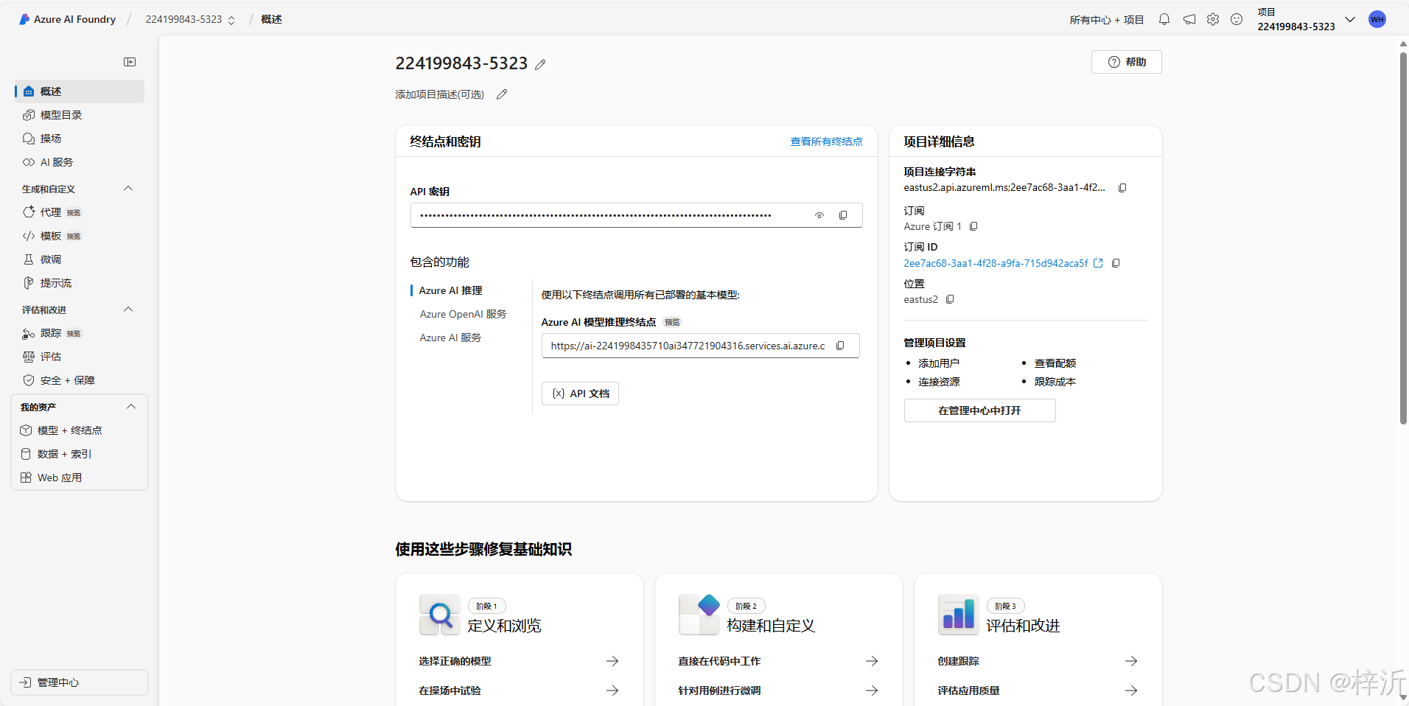Send feedback with smiley icon
The height and width of the screenshot is (706, 1409).
(x=1237, y=19)
